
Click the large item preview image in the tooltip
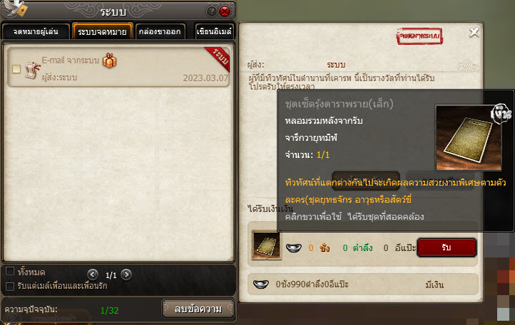coord(469,137)
